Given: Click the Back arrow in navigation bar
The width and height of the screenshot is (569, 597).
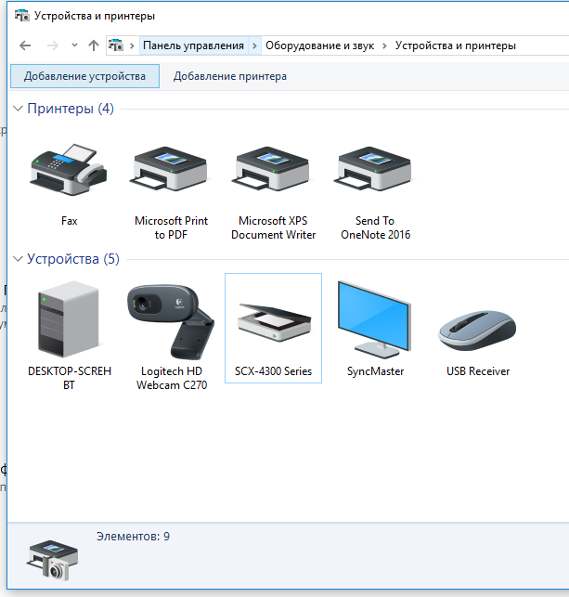Looking at the screenshot, I should coord(25,45).
